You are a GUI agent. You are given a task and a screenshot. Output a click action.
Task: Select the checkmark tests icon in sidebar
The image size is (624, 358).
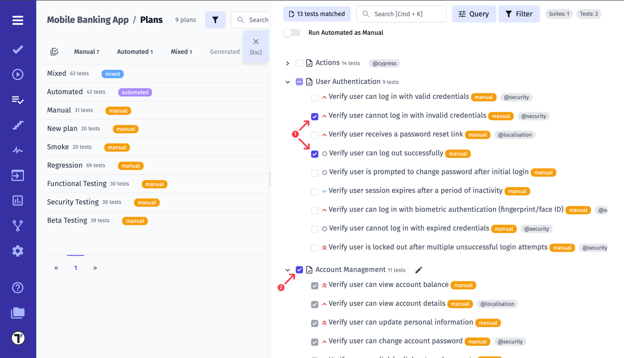click(x=18, y=49)
